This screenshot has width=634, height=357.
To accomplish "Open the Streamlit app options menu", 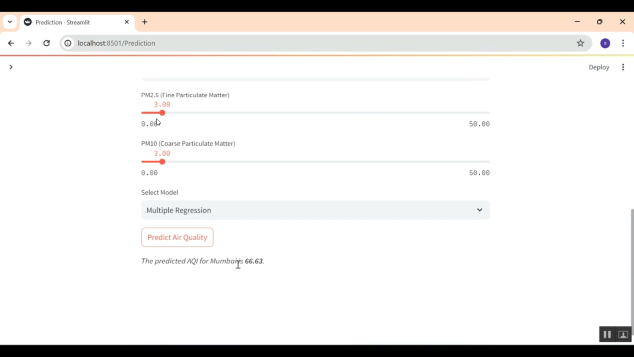I will click(623, 67).
